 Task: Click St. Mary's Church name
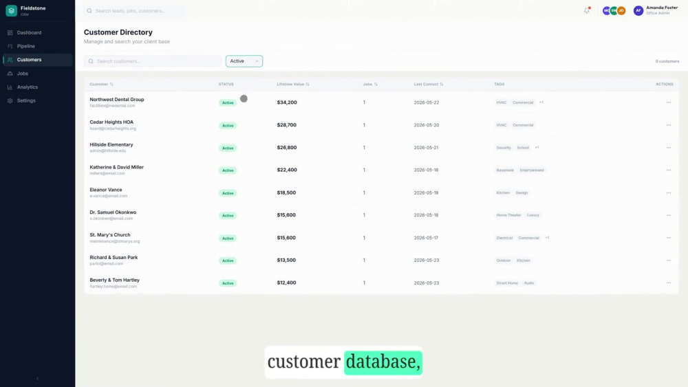(x=109, y=235)
